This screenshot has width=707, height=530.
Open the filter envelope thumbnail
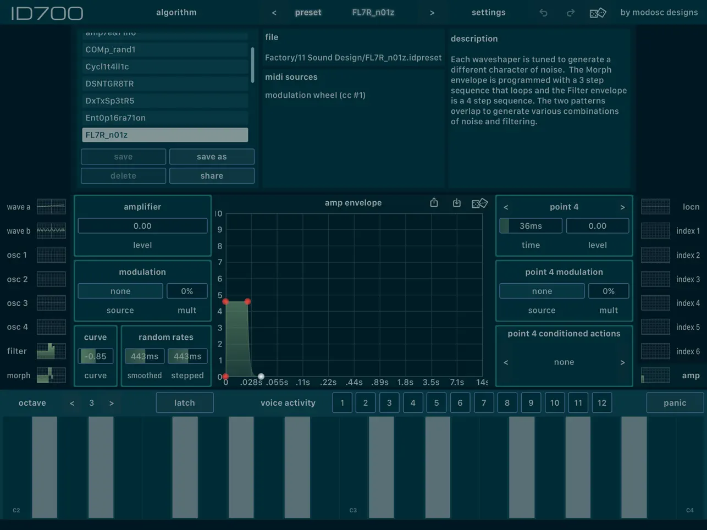(x=51, y=351)
